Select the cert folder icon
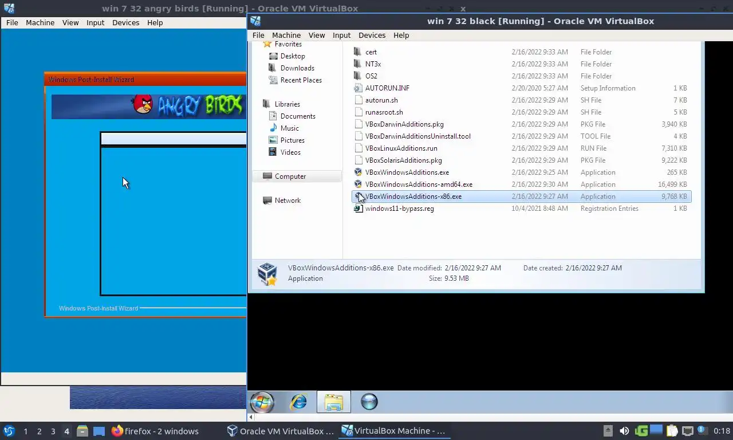Image resolution: width=733 pixels, height=440 pixels. (x=358, y=52)
